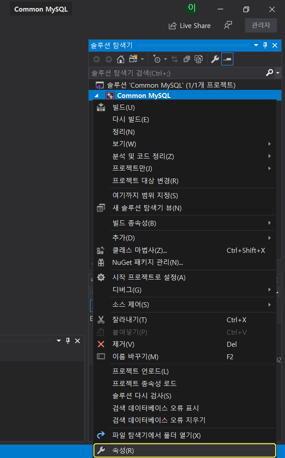Choose 프로젝트 종속성 로드
The width and height of the screenshot is (285, 458).
(x=184, y=384)
